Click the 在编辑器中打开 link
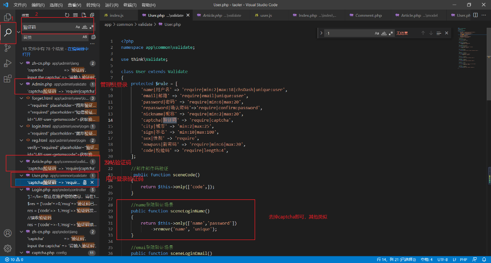This screenshot has height=263, width=491. tap(79, 49)
